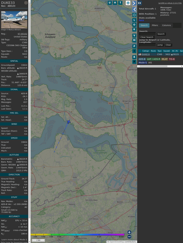183x243 pixels.
Task: Toggle the K map button
Action: 134,29
